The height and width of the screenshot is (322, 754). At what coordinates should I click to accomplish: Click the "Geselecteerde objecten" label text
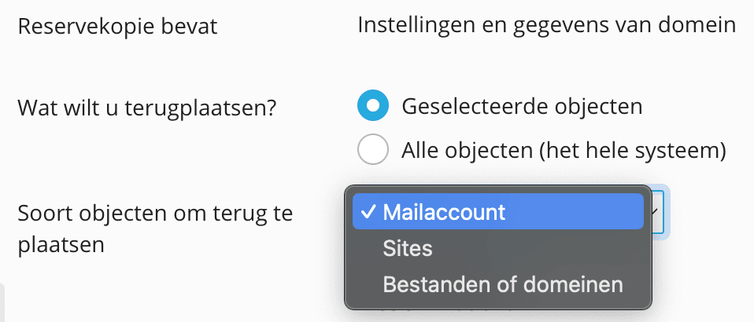tap(522, 105)
